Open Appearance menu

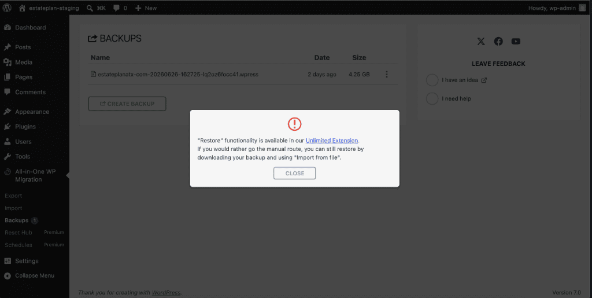click(32, 112)
